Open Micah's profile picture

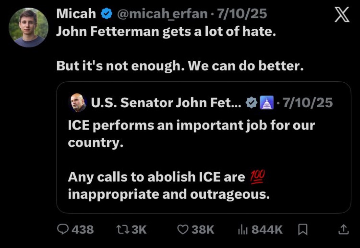point(28,27)
